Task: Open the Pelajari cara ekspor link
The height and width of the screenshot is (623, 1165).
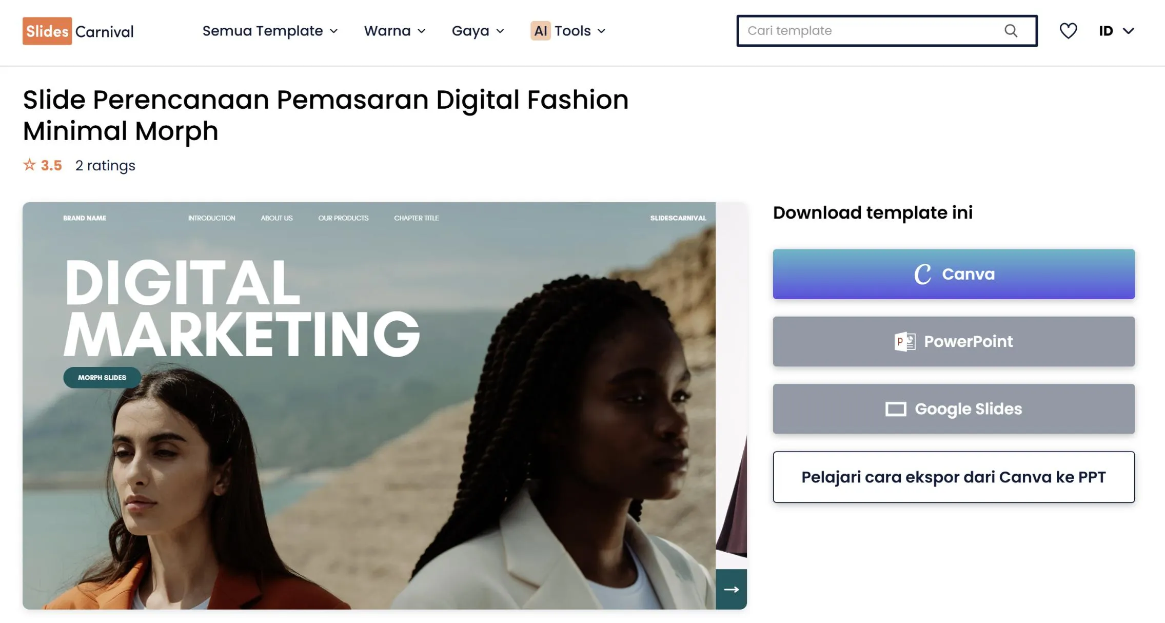Action: point(953,477)
